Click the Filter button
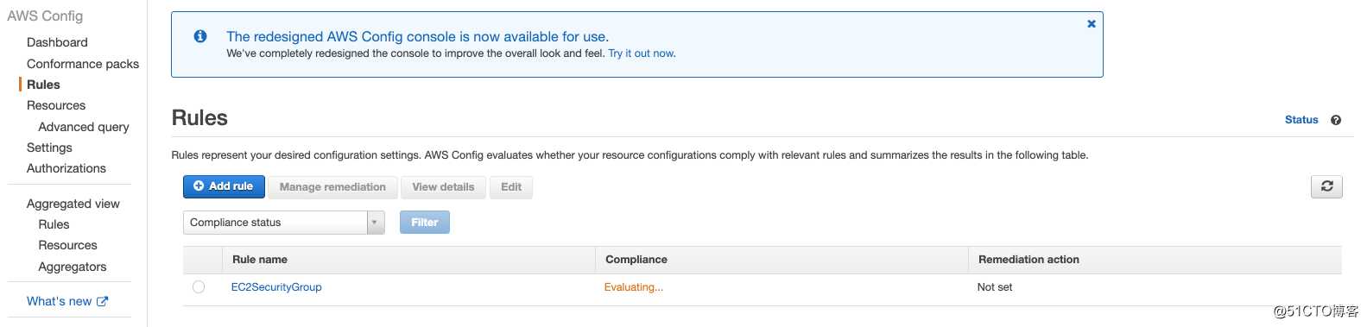This screenshot has width=1367, height=327. [425, 223]
